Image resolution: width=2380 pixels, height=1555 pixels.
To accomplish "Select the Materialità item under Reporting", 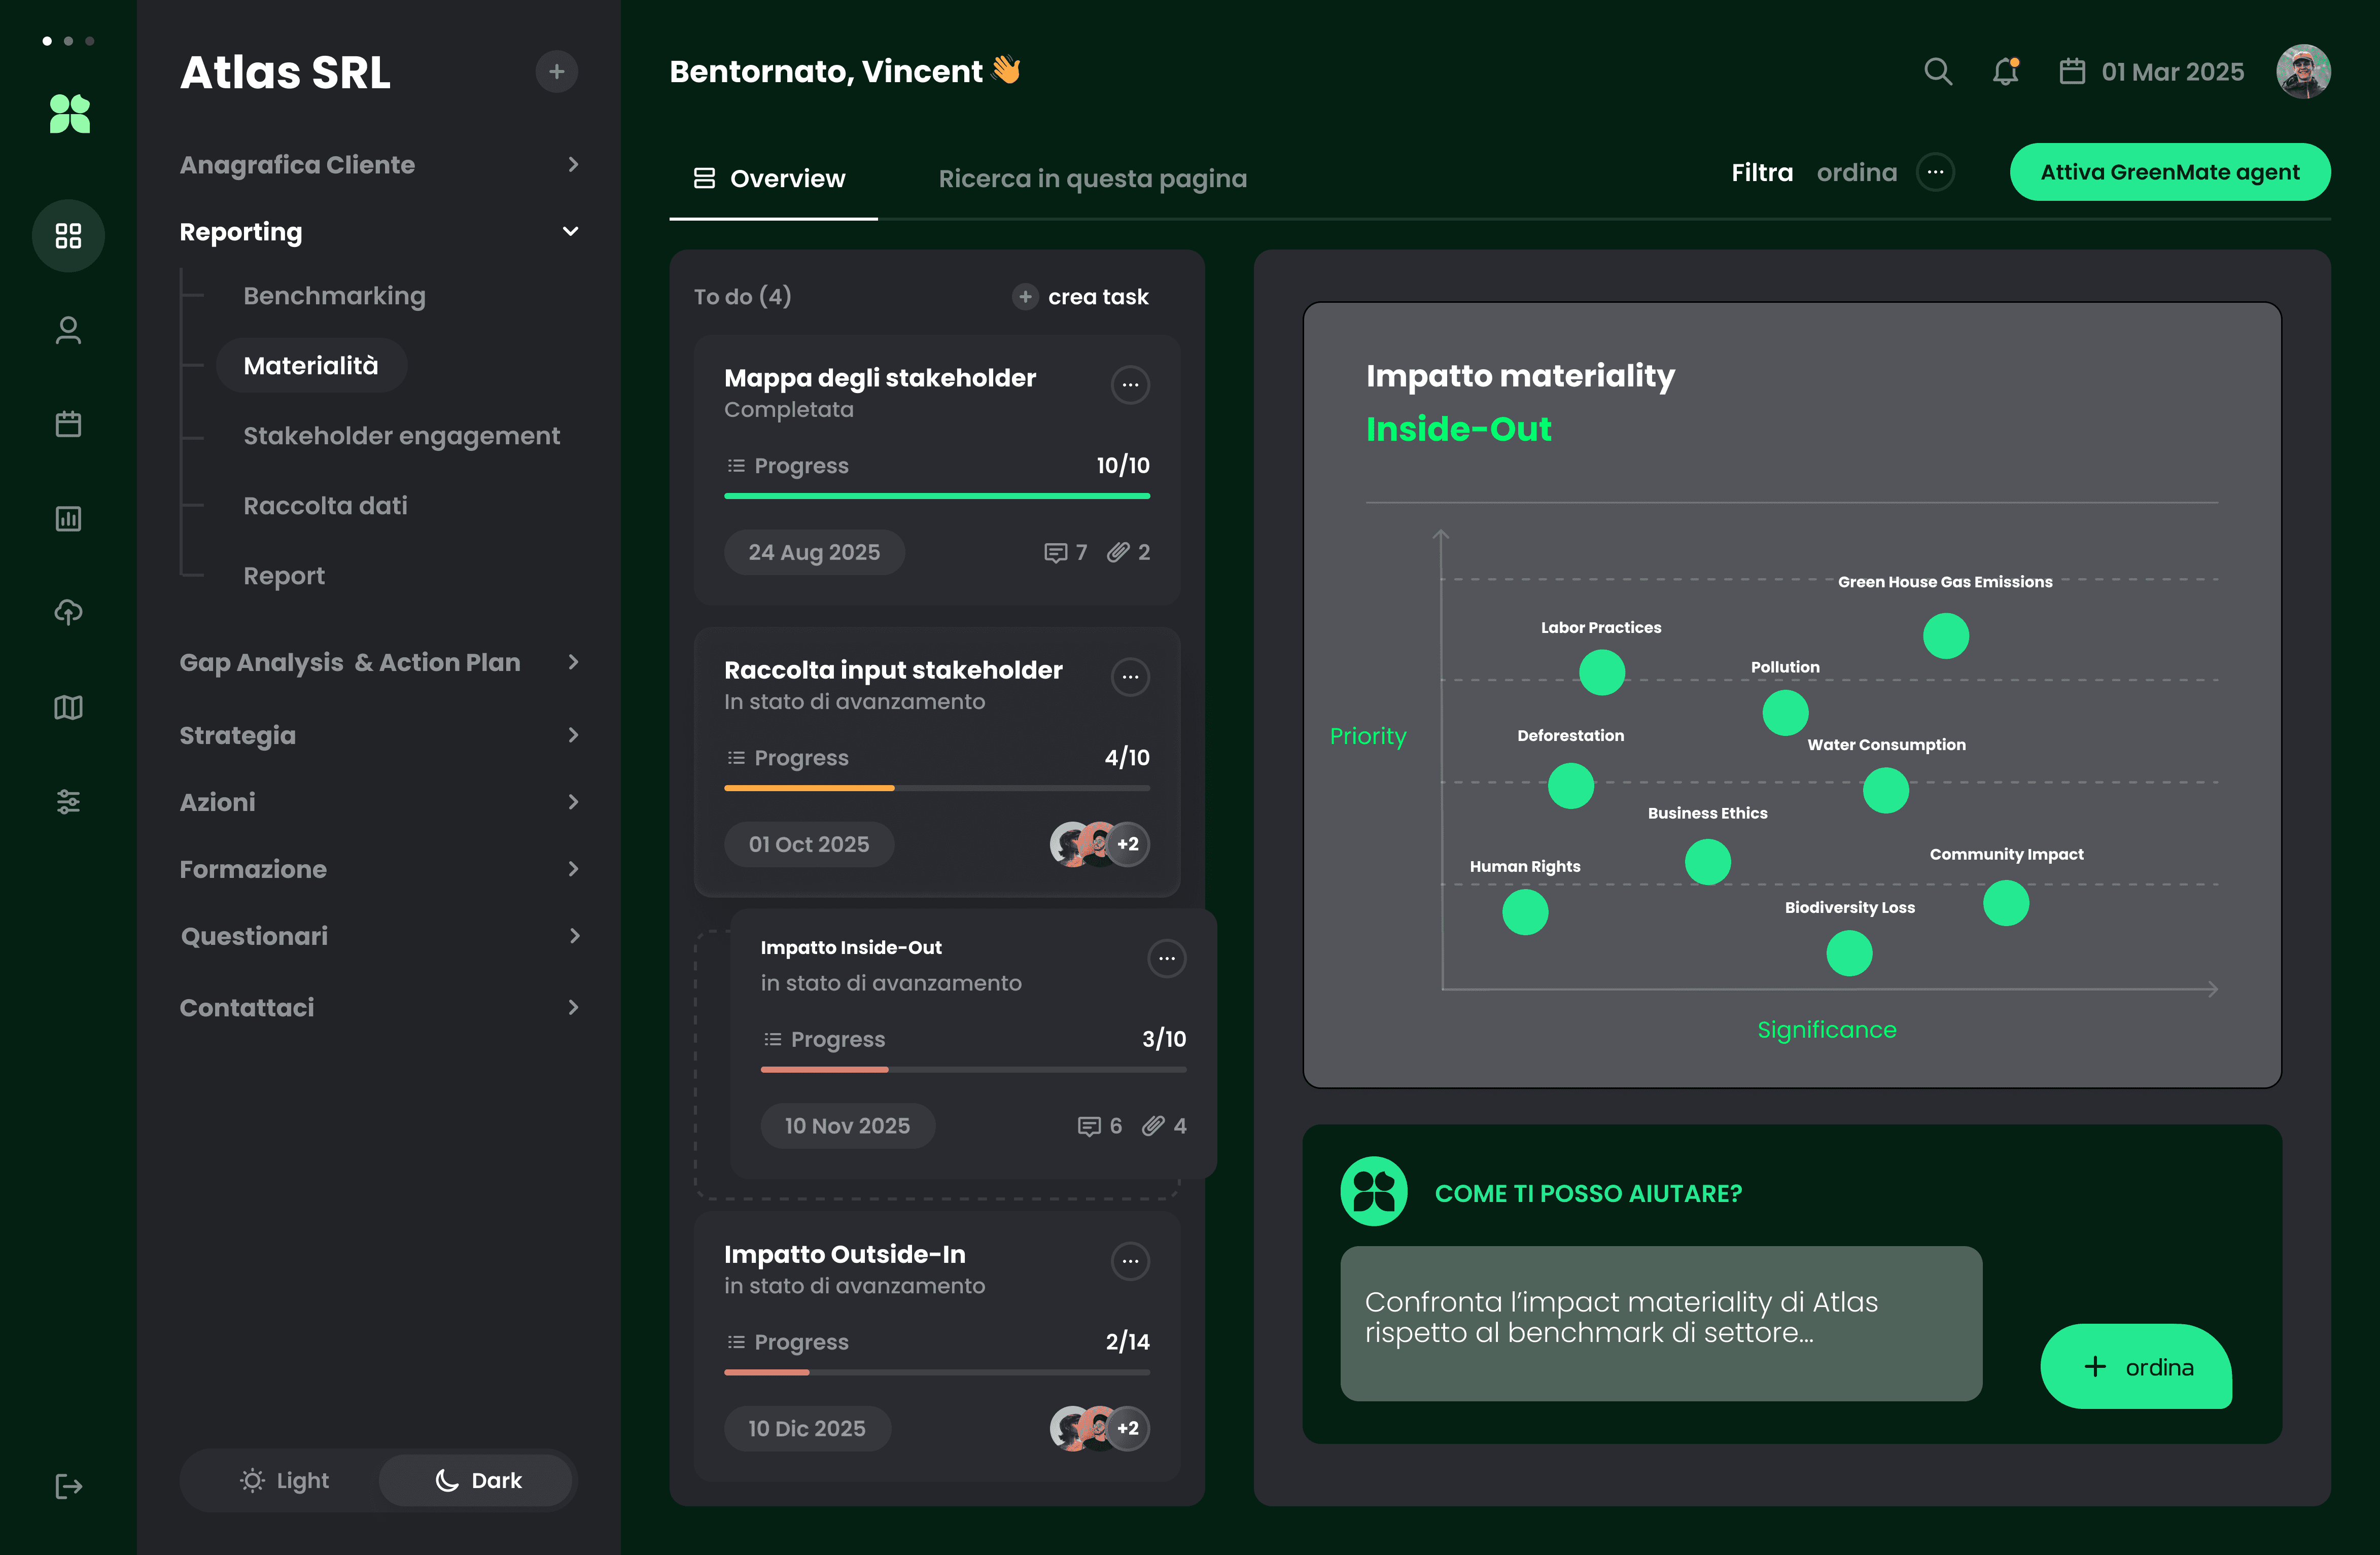I will [311, 365].
